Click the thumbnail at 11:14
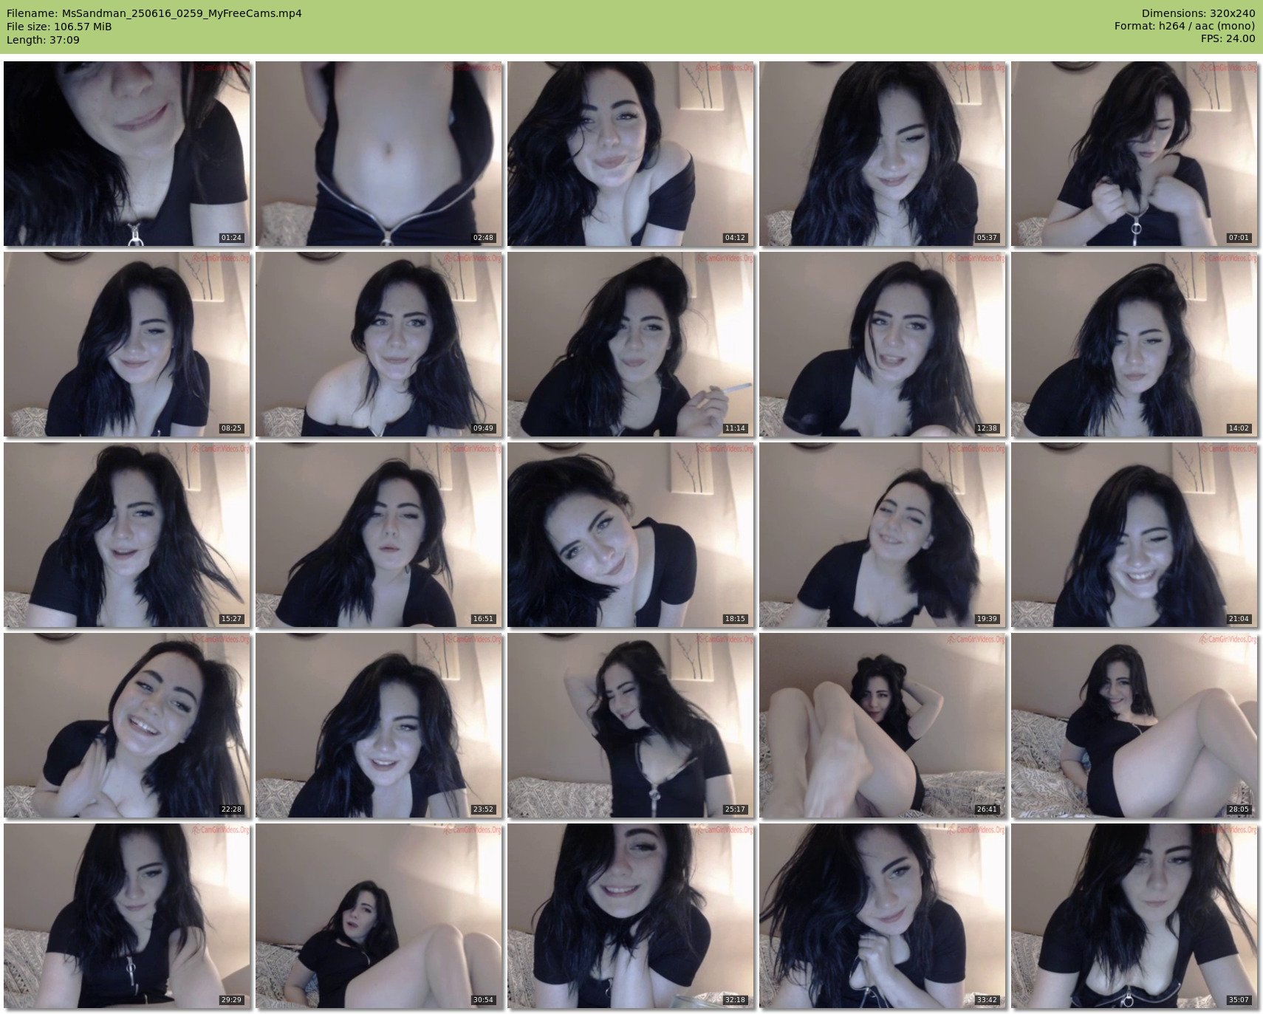Image resolution: width=1263 pixels, height=1014 pixels. coord(630,344)
